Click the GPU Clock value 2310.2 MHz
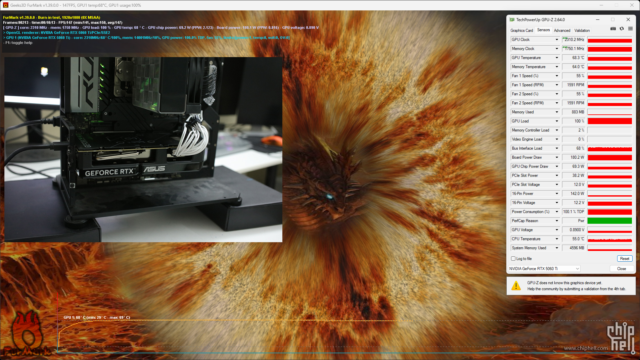The height and width of the screenshot is (360, 640). click(574, 40)
